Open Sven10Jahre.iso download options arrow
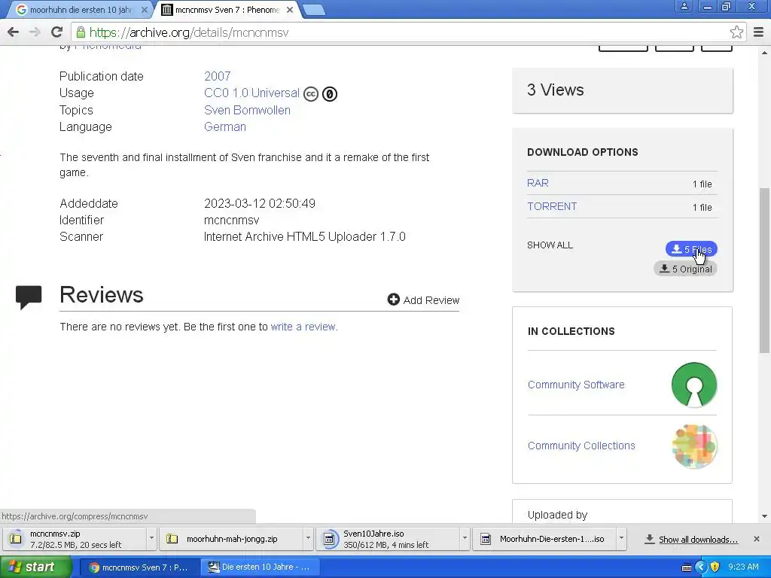The image size is (771, 578). tap(464, 539)
